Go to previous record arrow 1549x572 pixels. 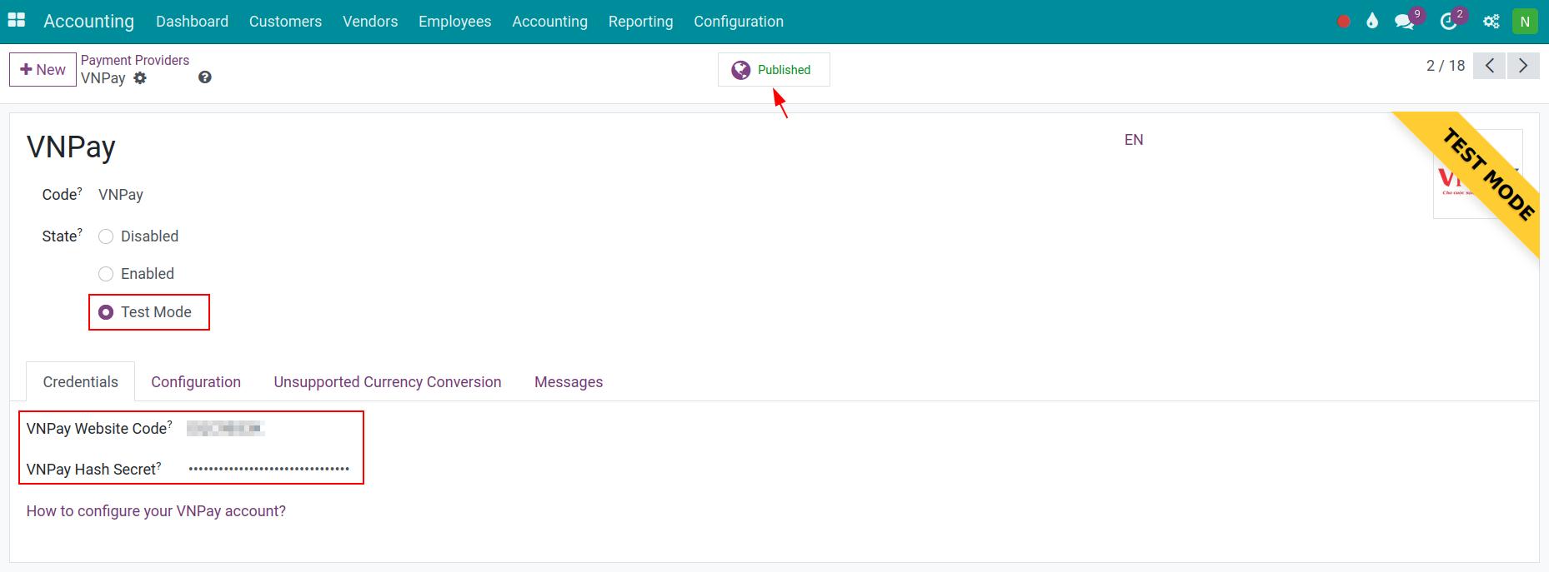coord(1489,66)
